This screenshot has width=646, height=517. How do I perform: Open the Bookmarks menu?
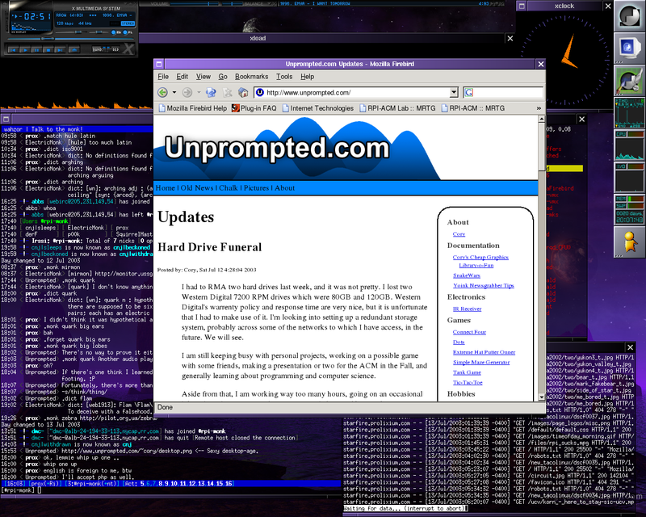(x=251, y=76)
